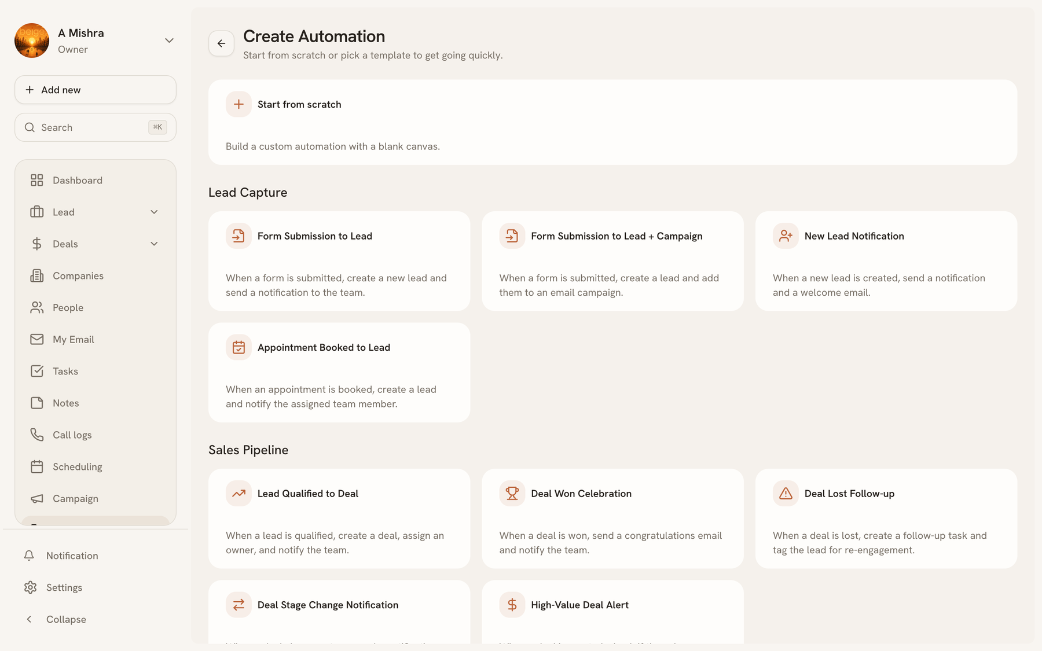Click the Deal Stage Change Notification title
This screenshot has width=1042, height=651.
pos(328,605)
